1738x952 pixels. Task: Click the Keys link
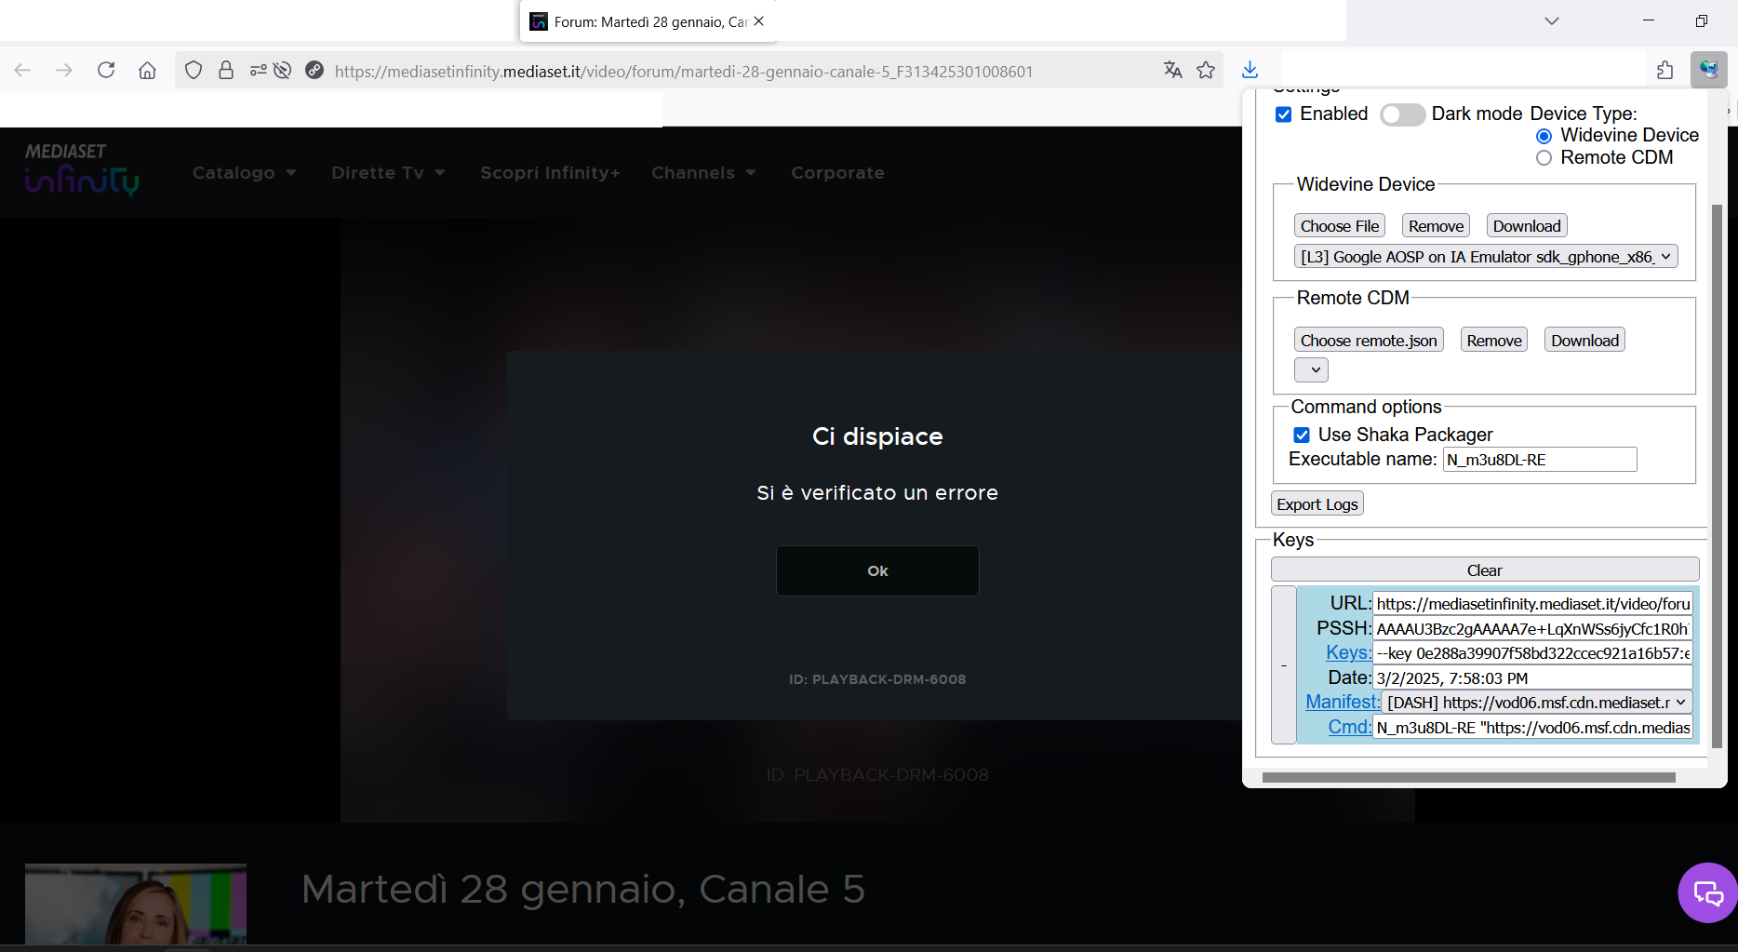[1348, 653]
